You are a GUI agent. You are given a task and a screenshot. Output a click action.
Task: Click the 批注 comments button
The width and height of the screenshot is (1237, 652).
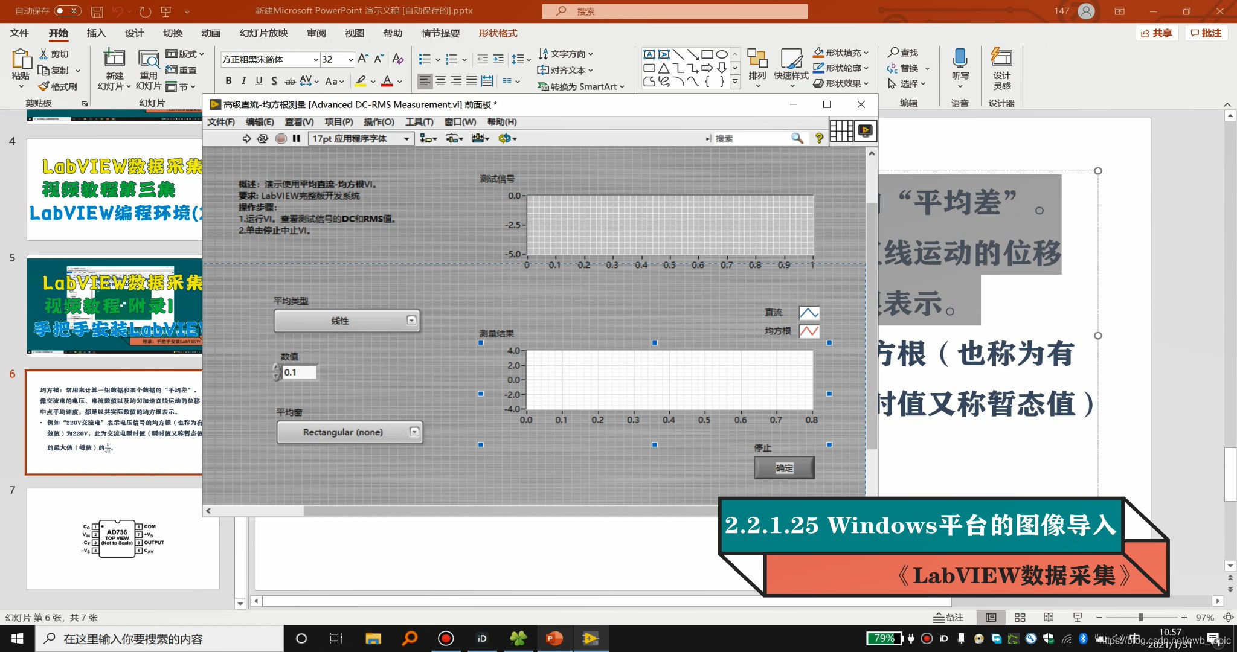point(1206,33)
